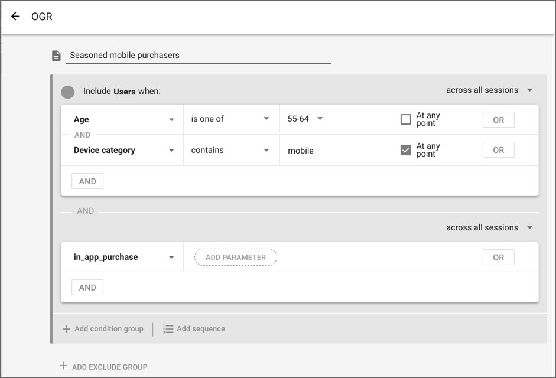556x378 pixels.
Task: Click AND button under in_app_purchase condition
Action: [x=87, y=288]
